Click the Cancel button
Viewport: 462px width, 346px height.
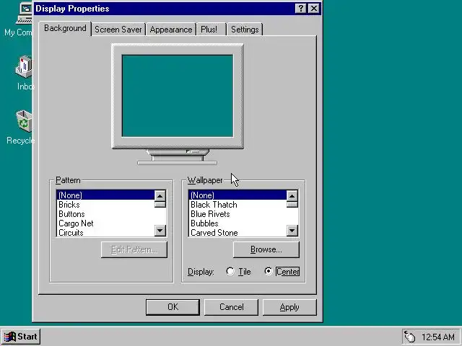(x=231, y=307)
